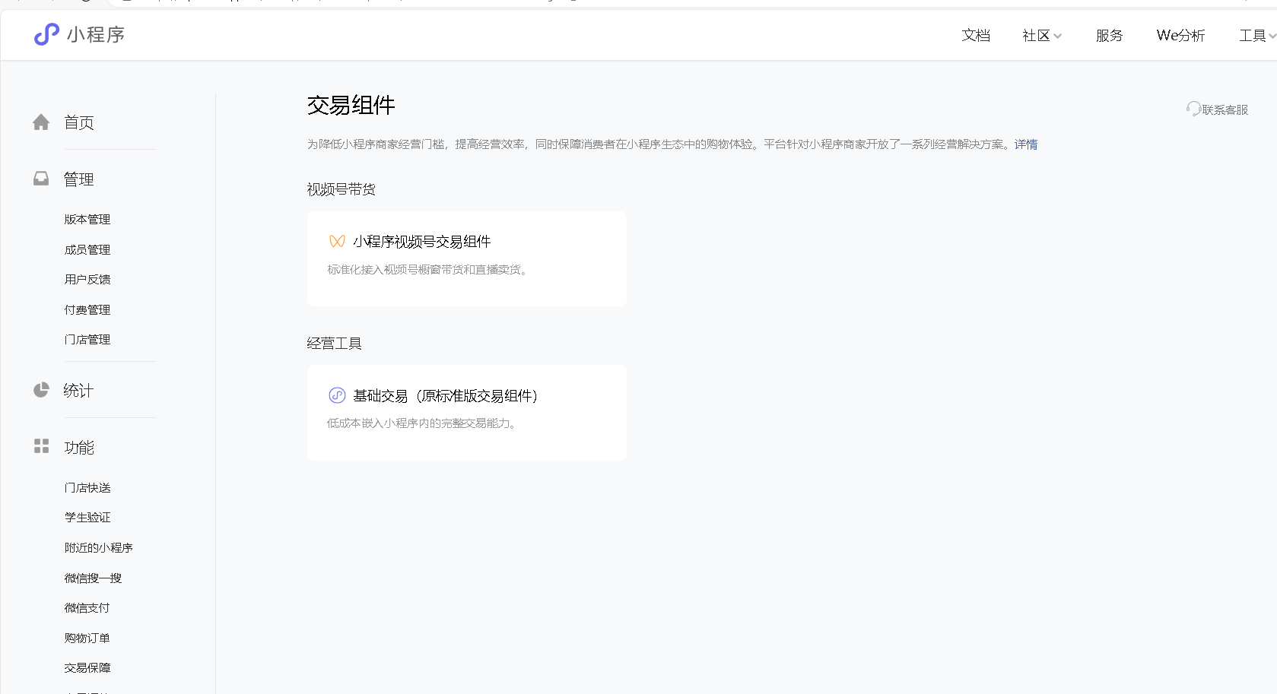
Task: Open 用户反馈 in the sidebar
Action: coord(87,279)
